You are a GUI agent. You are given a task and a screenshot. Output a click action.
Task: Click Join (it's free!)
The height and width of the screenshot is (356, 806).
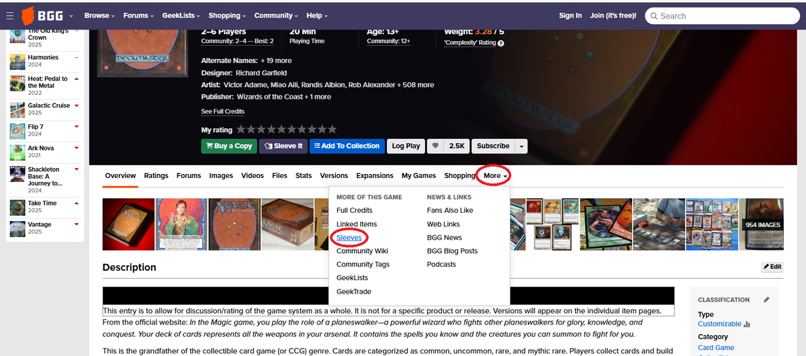[614, 15]
